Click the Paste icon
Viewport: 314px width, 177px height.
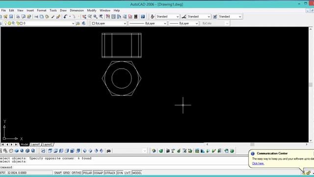pyautogui.click(x=47, y=16)
